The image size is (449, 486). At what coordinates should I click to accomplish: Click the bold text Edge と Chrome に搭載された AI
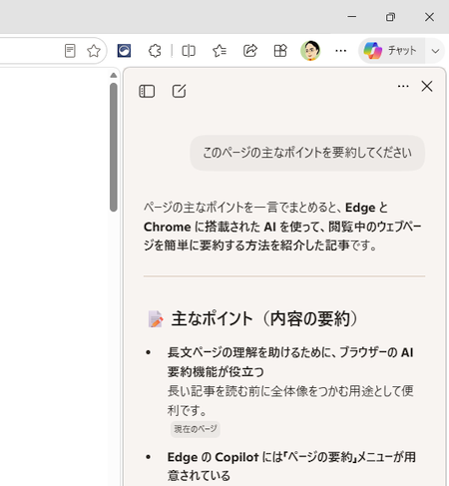click(x=282, y=218)
